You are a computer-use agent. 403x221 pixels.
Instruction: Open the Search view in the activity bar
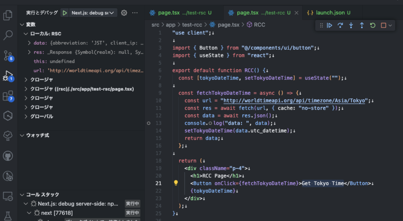click(x=8, y=35)
